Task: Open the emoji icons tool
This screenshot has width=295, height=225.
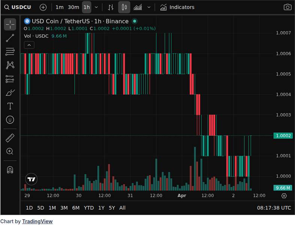Action: [10, 120]
